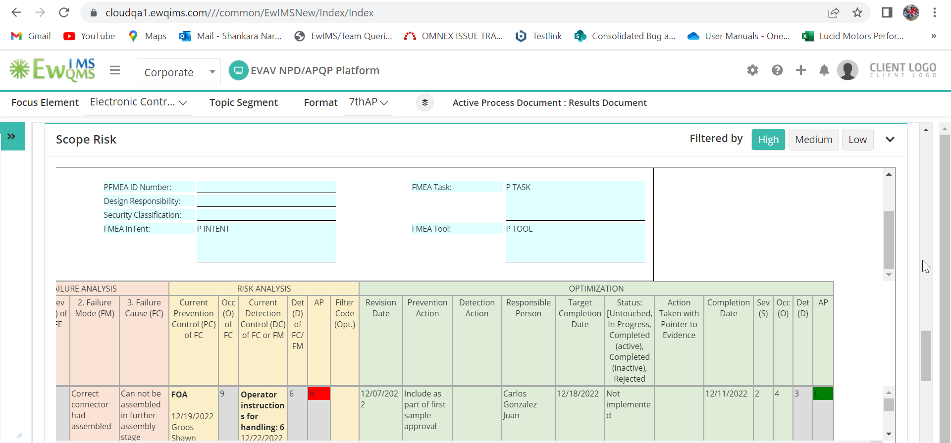This screenshot has height=443, width=951.
Task: Collapse the Scope Risk panel chevron
Action: click(890, 139)
